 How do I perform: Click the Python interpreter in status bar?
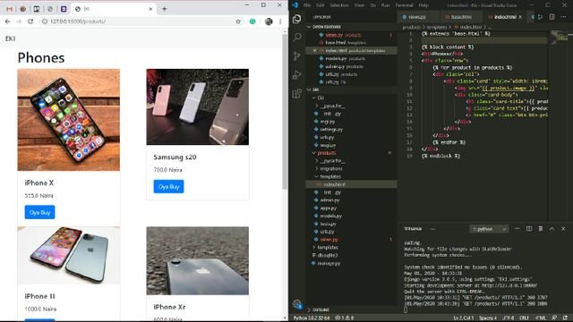[x=312, y=318]
